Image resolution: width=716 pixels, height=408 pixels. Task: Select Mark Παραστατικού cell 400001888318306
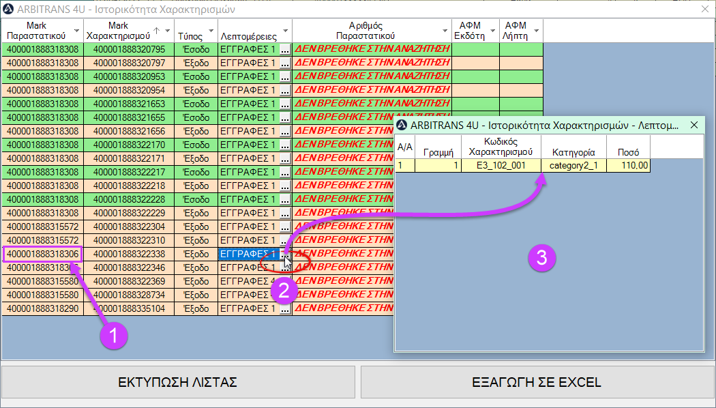(x=42, y=254)
